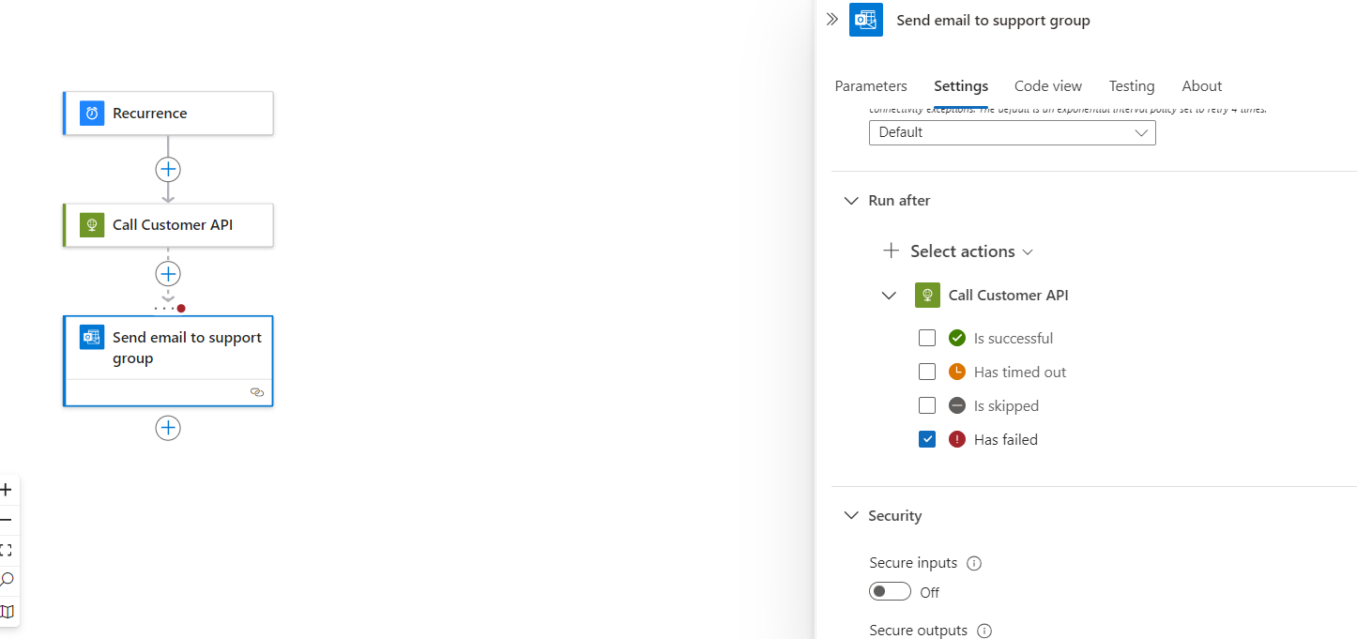
Task: Collapse the settings panel with the double chevron
Action: coord(831,19)
